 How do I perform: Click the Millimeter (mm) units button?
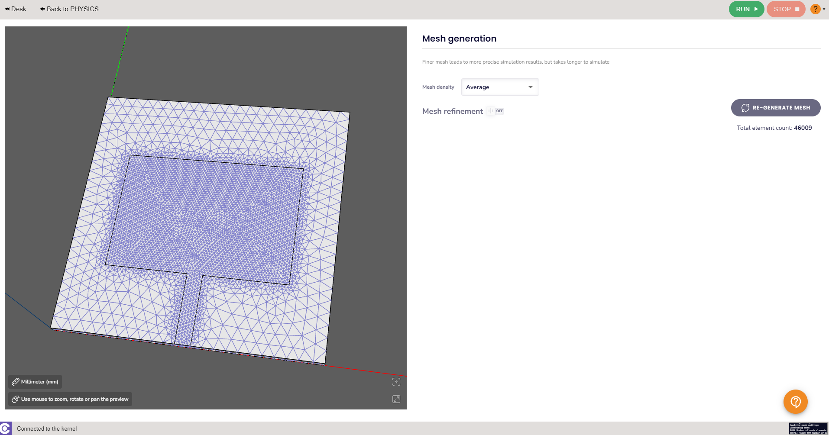coord(35,382)
